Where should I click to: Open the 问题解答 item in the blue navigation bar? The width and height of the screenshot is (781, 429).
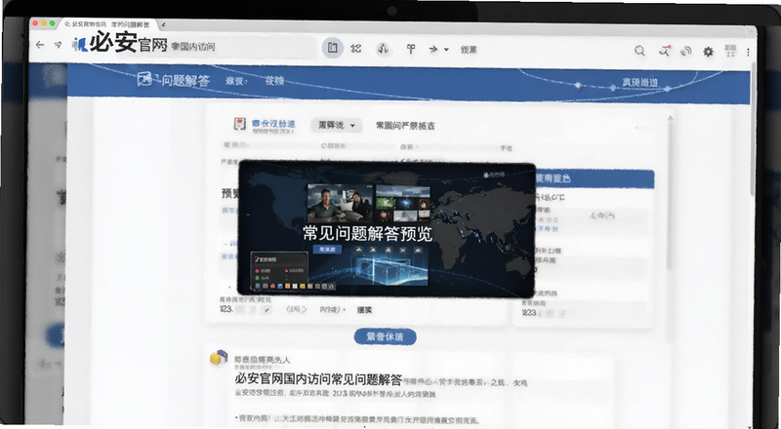coord(185,81)
